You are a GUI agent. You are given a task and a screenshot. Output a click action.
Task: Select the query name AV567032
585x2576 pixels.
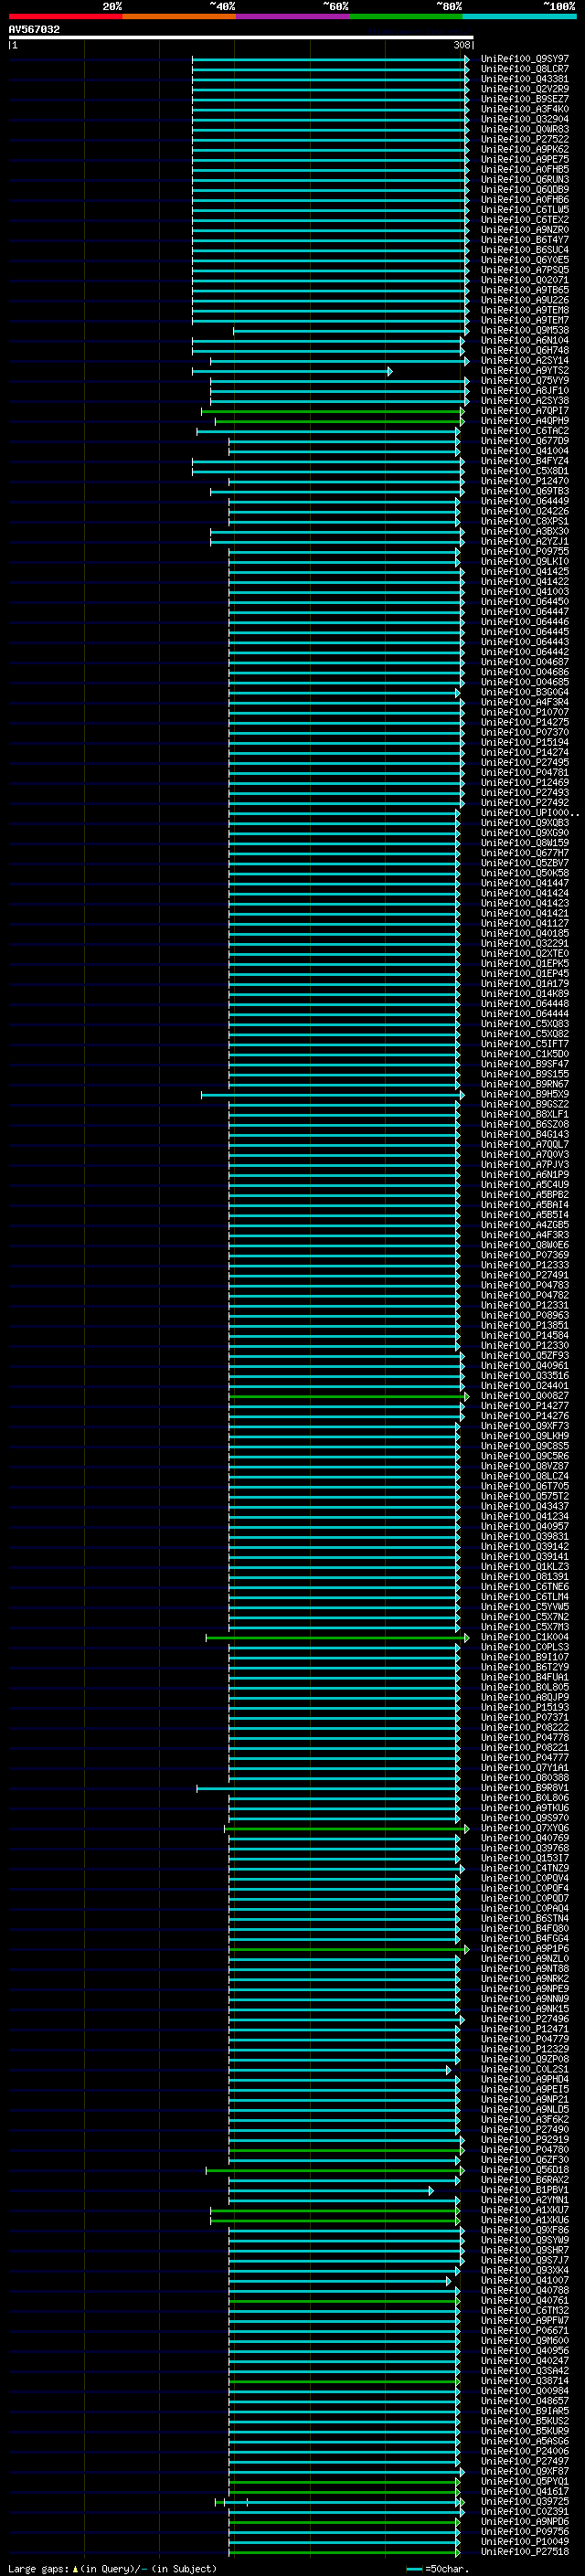point(34,29)
